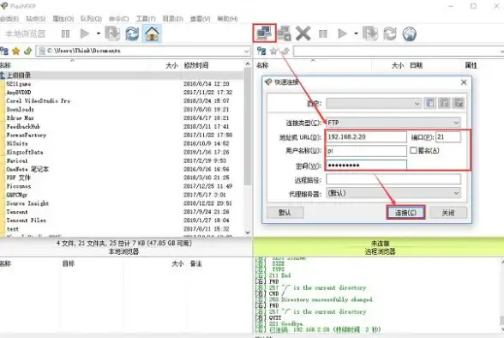Click the folder tree icon left of local path
This screenshot has width=504, height=338.
coord(4,51)
